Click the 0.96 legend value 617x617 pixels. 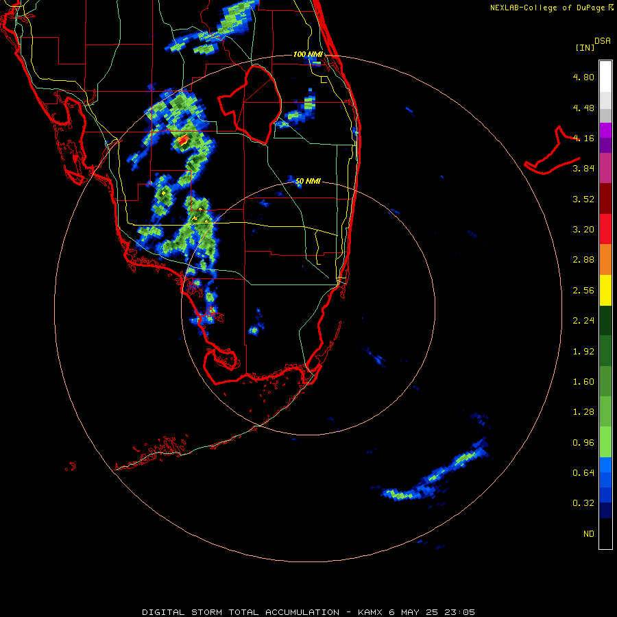(583, 443)
